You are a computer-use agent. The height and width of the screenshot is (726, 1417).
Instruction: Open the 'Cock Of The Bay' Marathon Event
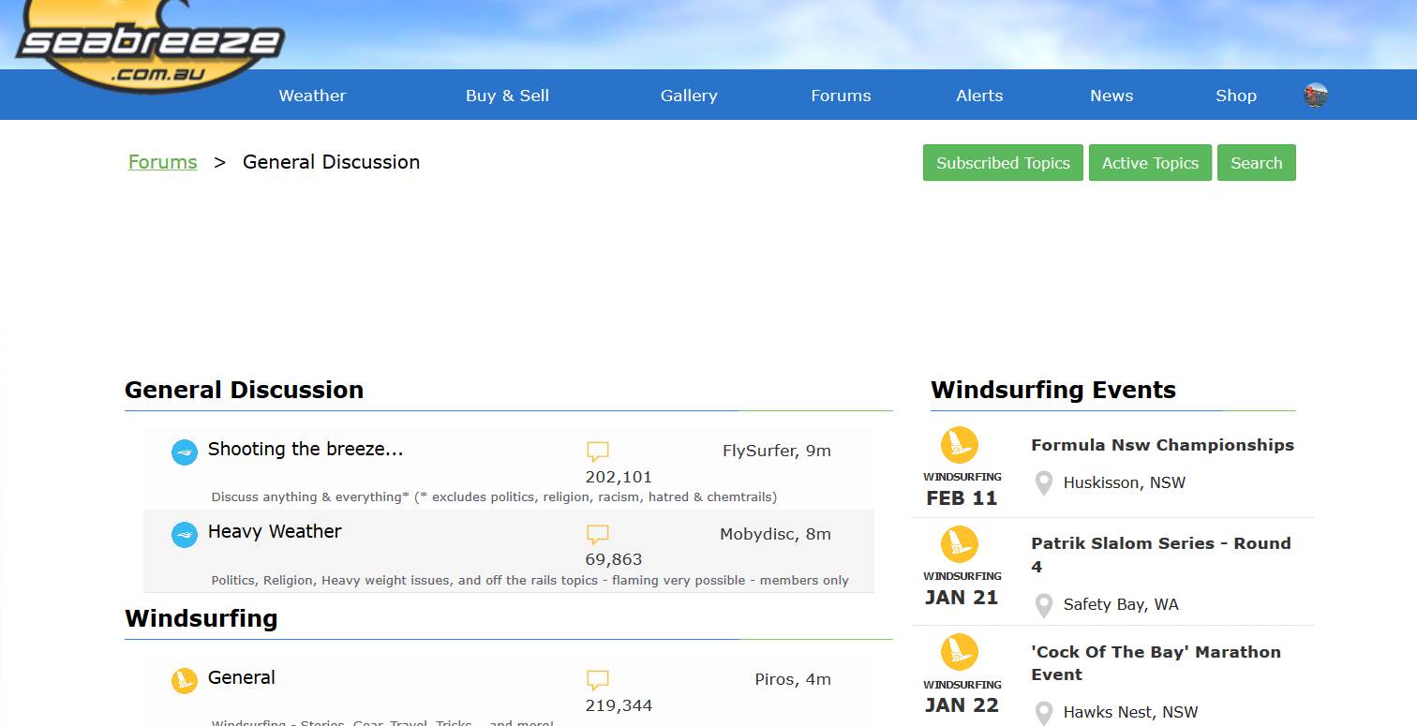(x=1156, y=663)
